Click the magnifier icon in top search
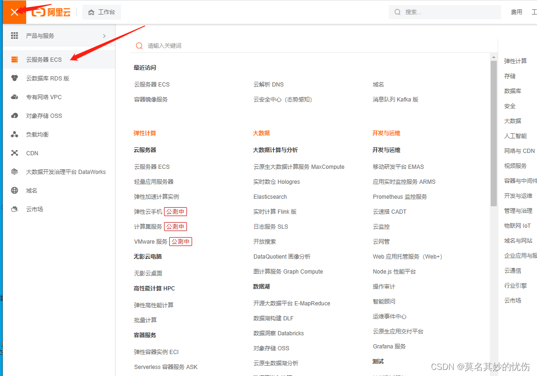The width and height of the screenshot is (537, 376). (397, 12)
